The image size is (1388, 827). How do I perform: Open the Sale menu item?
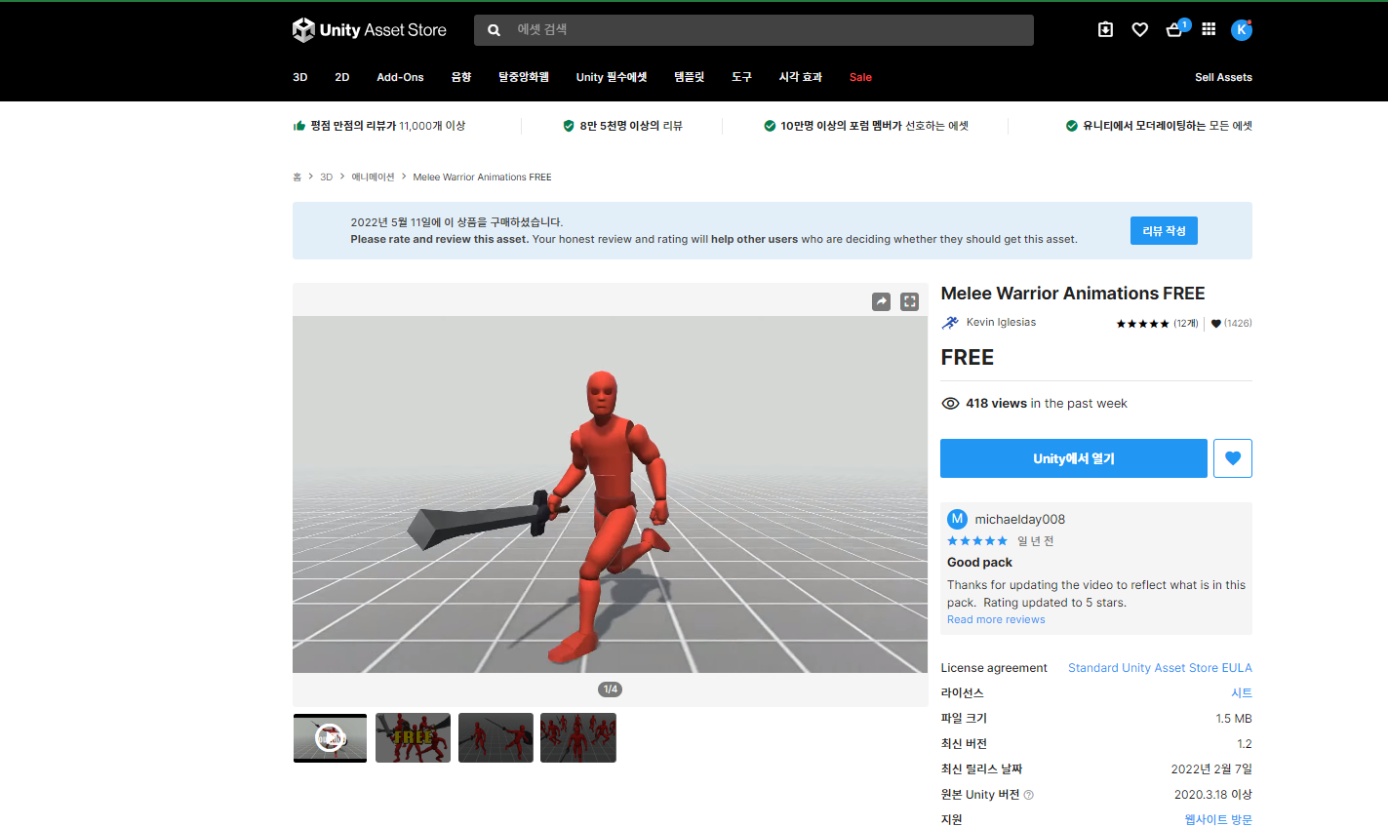(x=860, y=77)
